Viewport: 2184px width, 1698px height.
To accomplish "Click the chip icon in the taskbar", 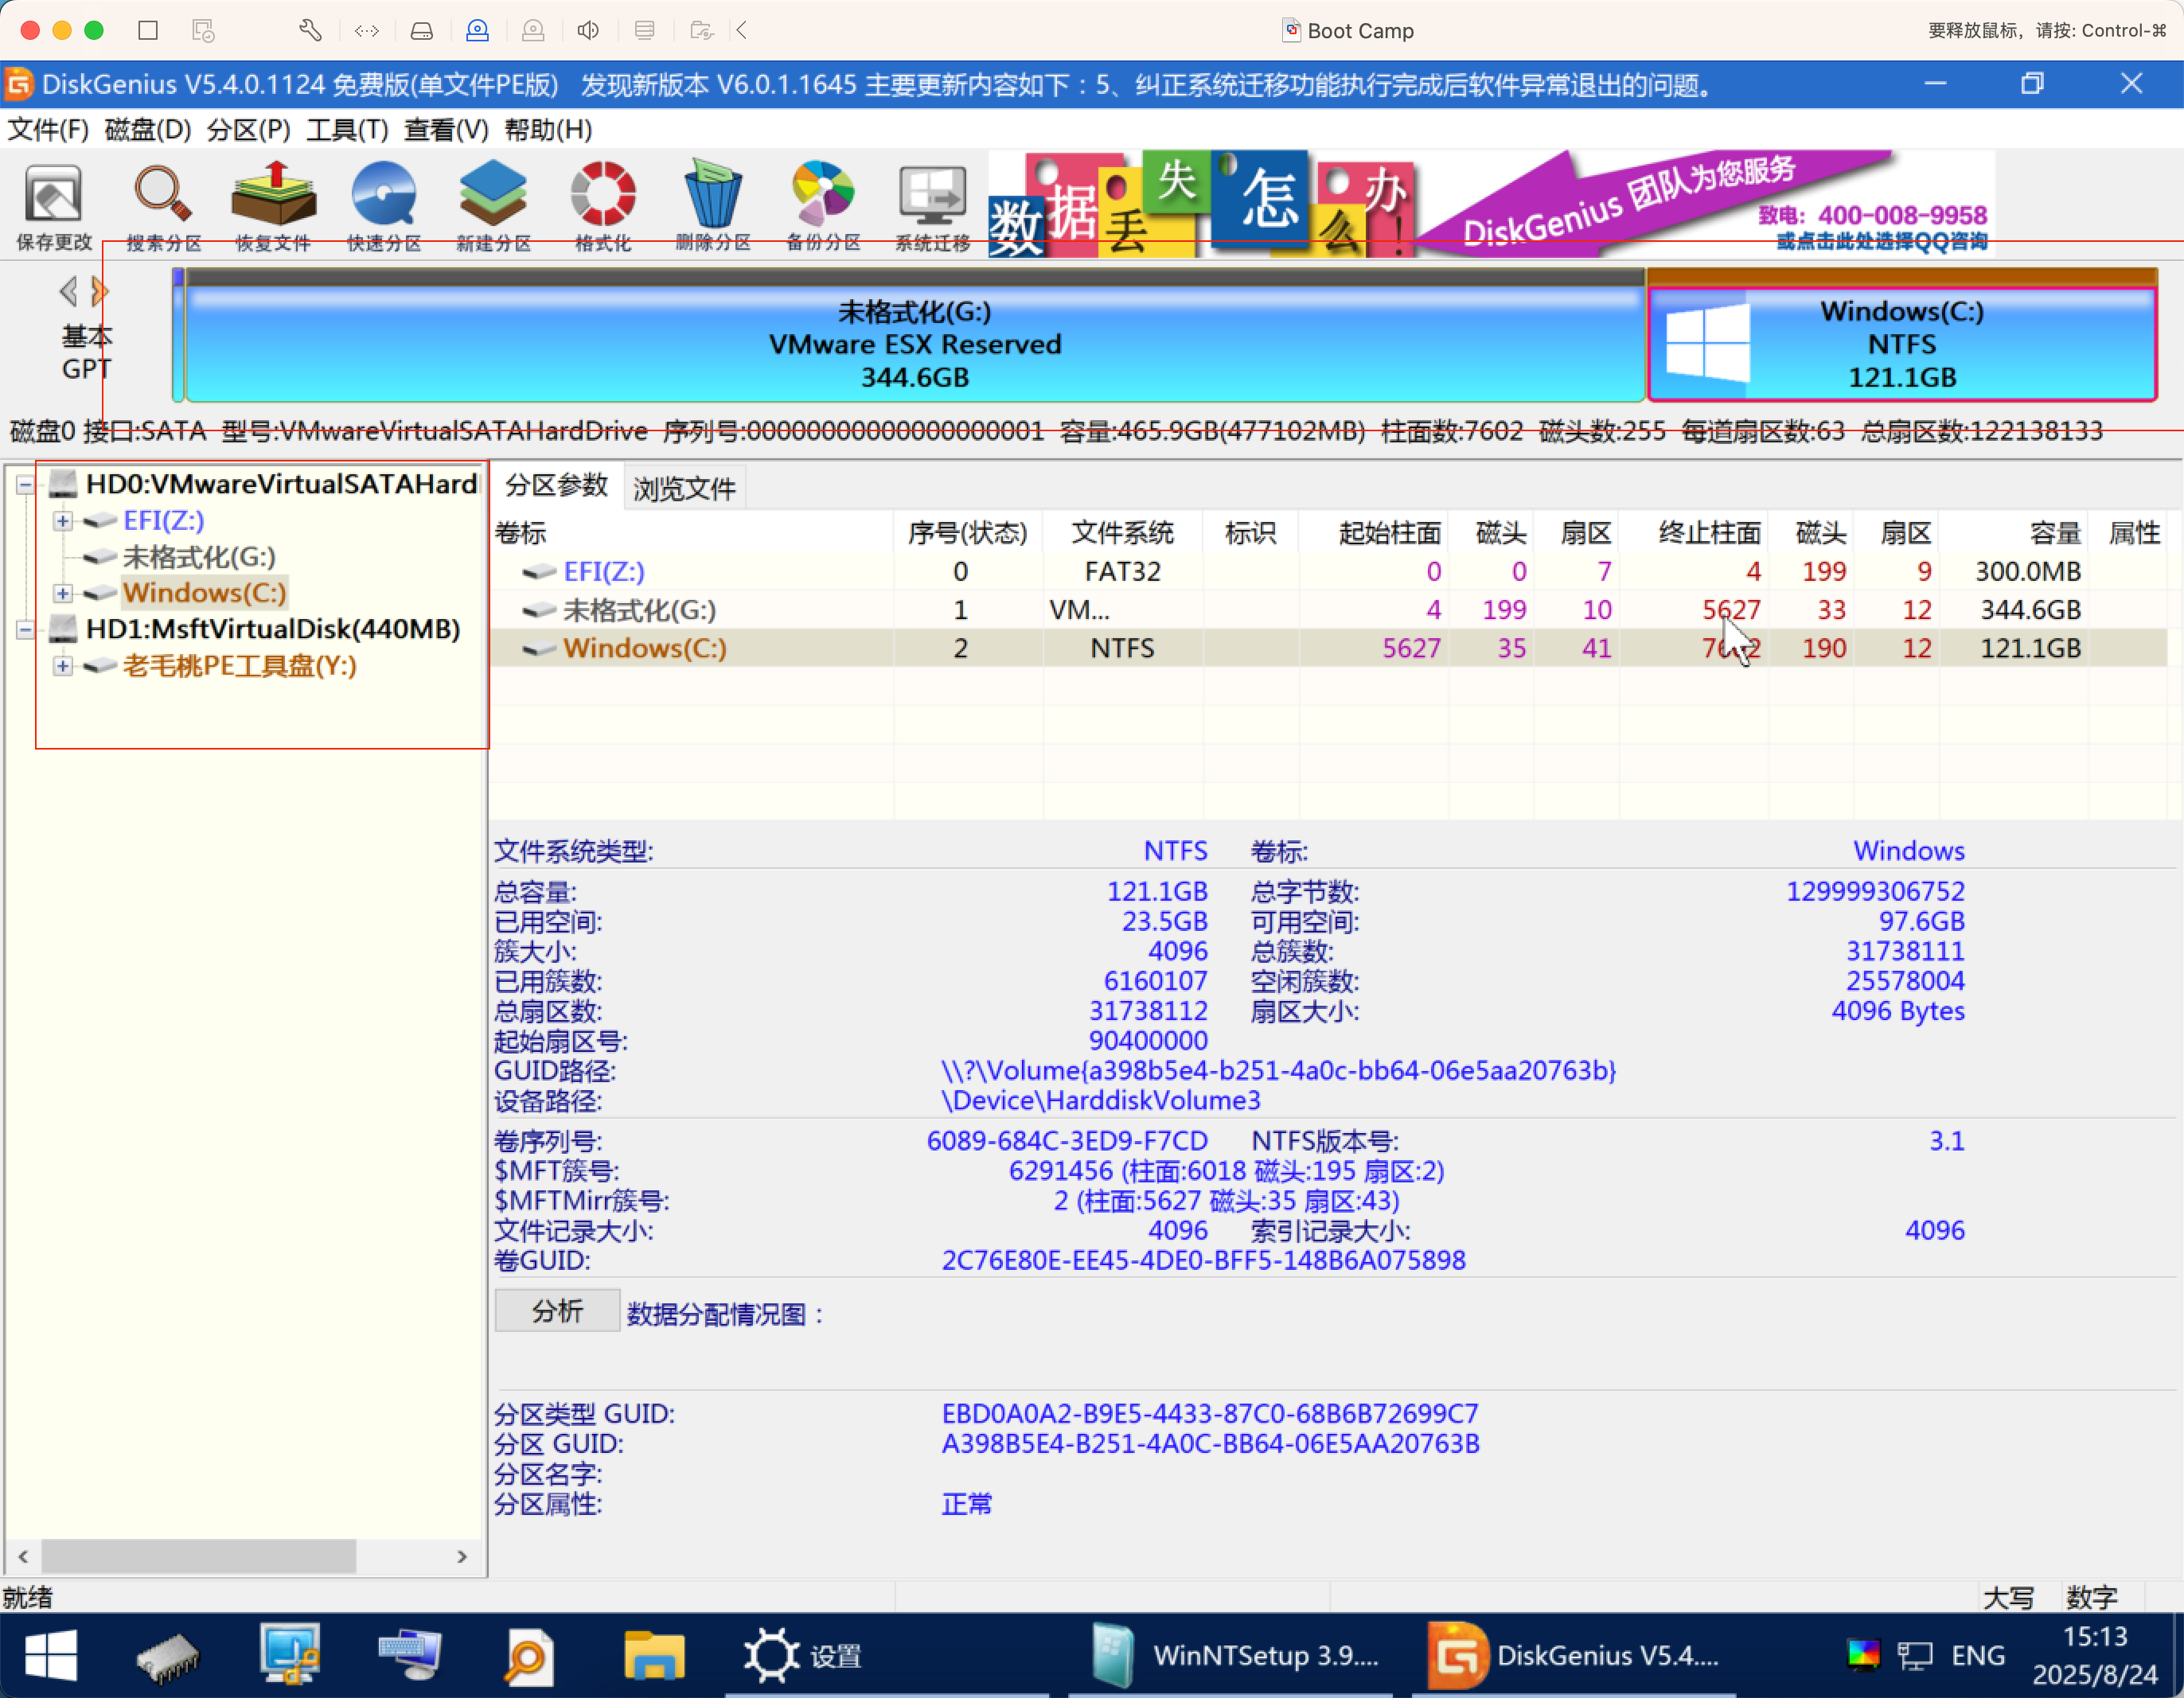I will click(x=168, y=1657).
